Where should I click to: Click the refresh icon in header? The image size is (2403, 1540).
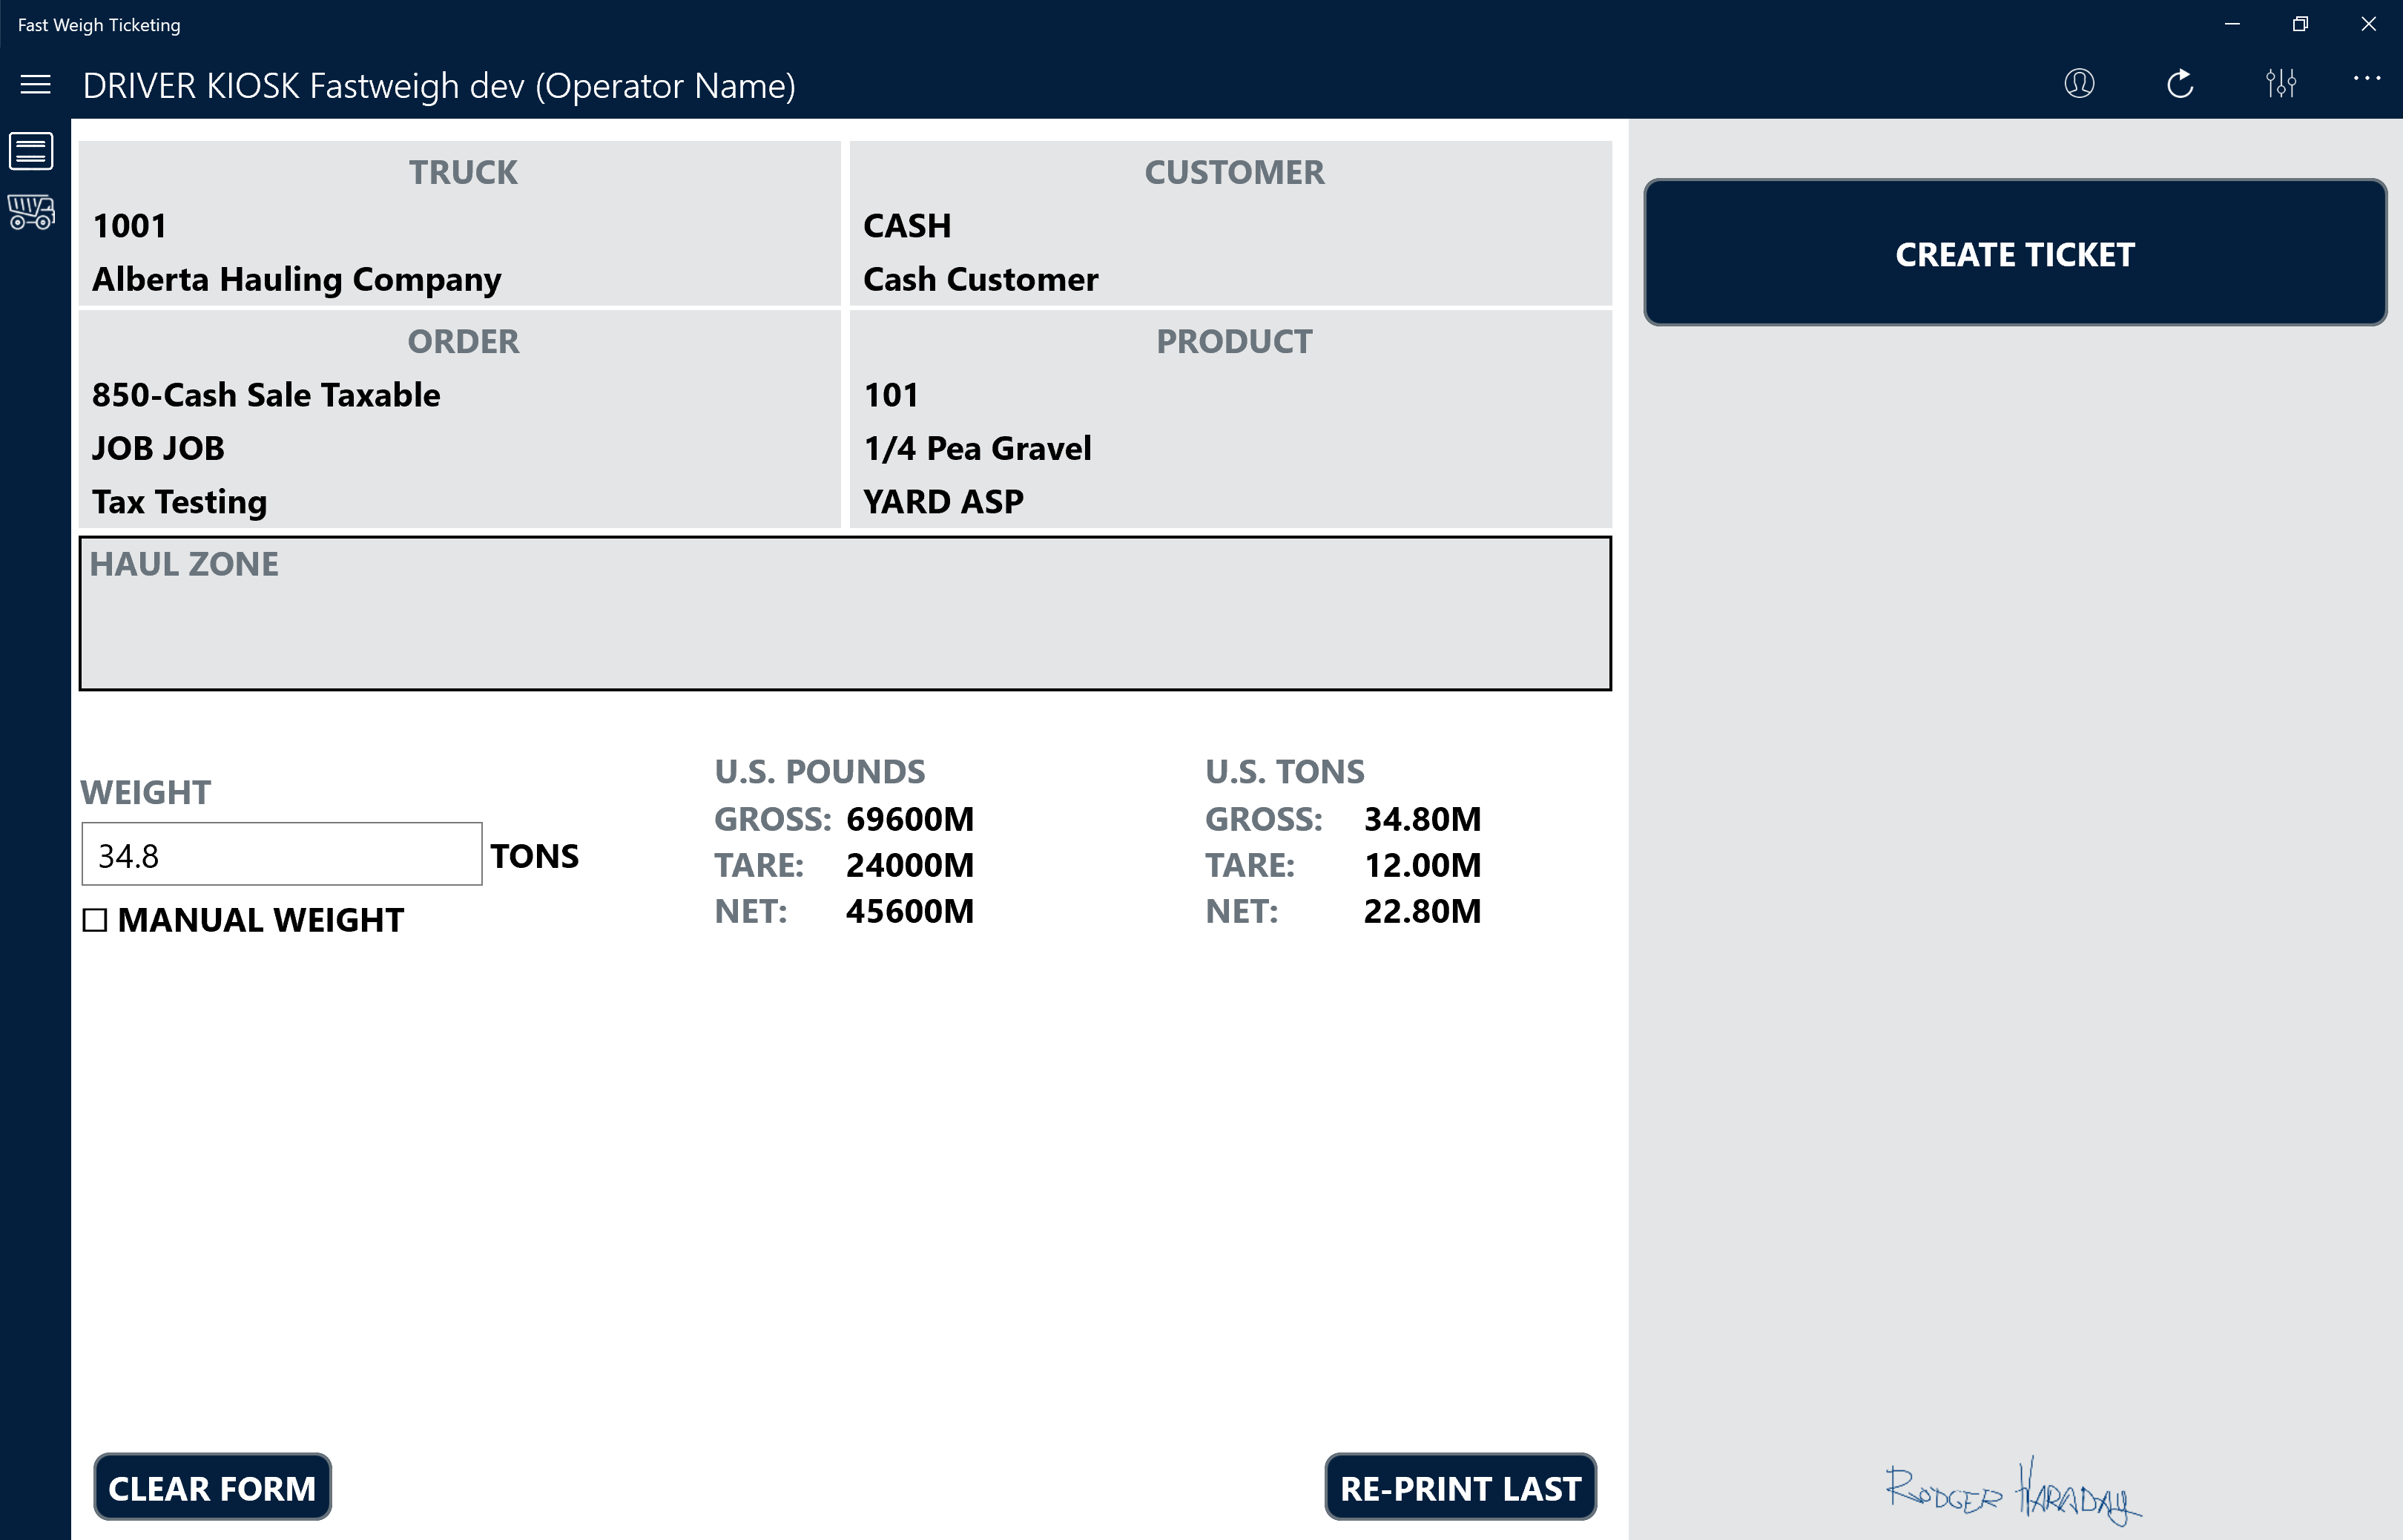2179,84
